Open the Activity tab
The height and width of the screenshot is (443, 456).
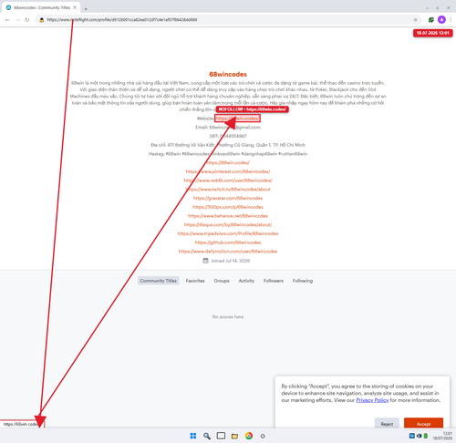(246, 281)
